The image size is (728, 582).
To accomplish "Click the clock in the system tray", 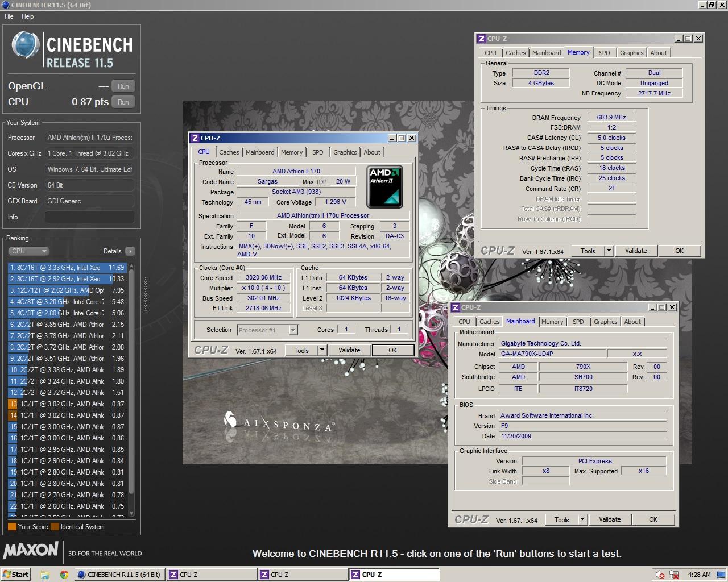I will click(699, 575).
